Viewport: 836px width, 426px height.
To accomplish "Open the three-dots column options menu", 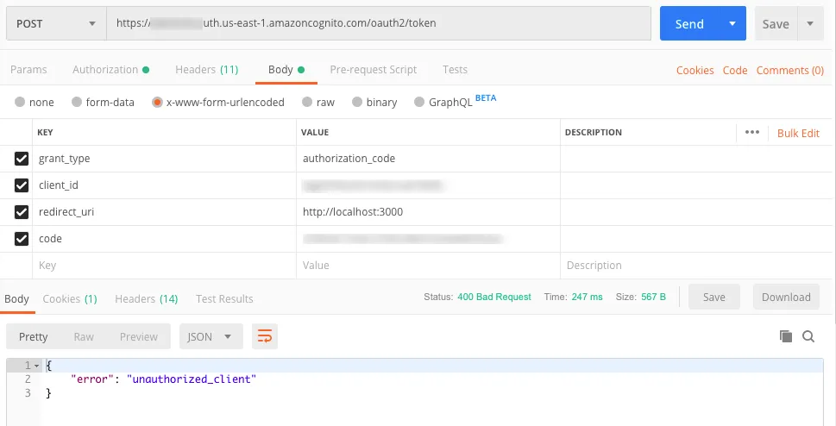I will coord(751,133).
